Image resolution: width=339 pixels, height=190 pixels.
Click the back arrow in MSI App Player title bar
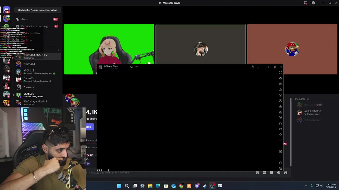(126, 67)
